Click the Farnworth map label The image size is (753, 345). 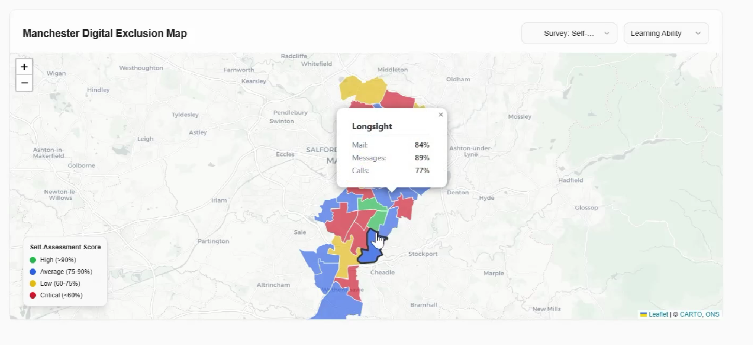point(239,70)
